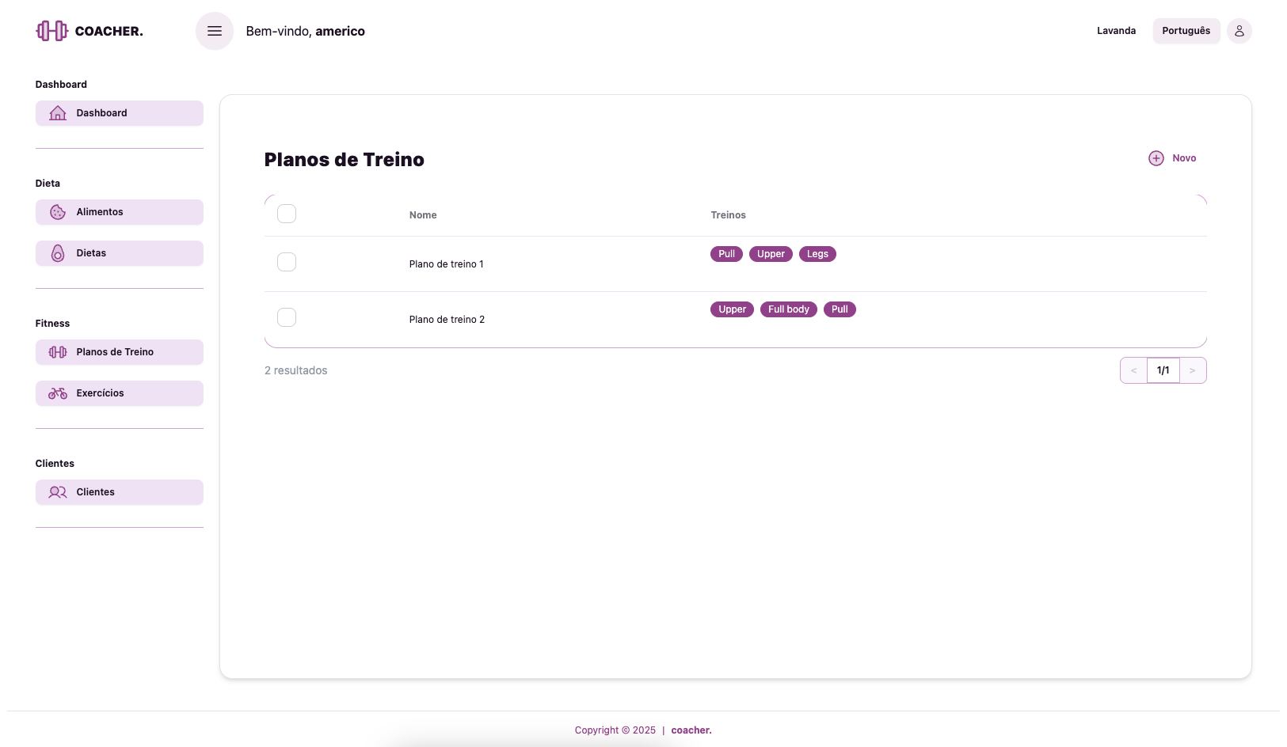Click the Dashboard house icon

(58, 113)
